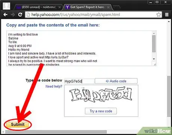Reload the page with the refresh icon
Viewport: 172px width, 135px height.
click(20, 15)
